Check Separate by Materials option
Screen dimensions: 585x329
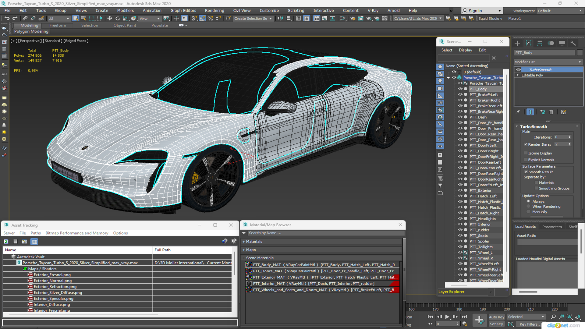537,183
